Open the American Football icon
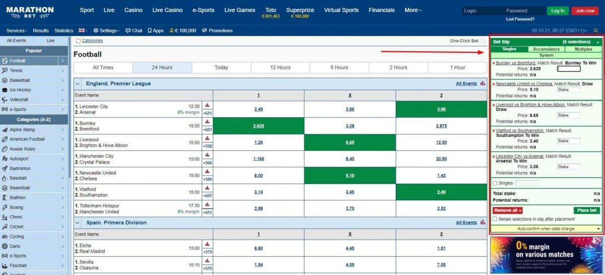This screenshot has height=275, width=605. coord(5,139)
